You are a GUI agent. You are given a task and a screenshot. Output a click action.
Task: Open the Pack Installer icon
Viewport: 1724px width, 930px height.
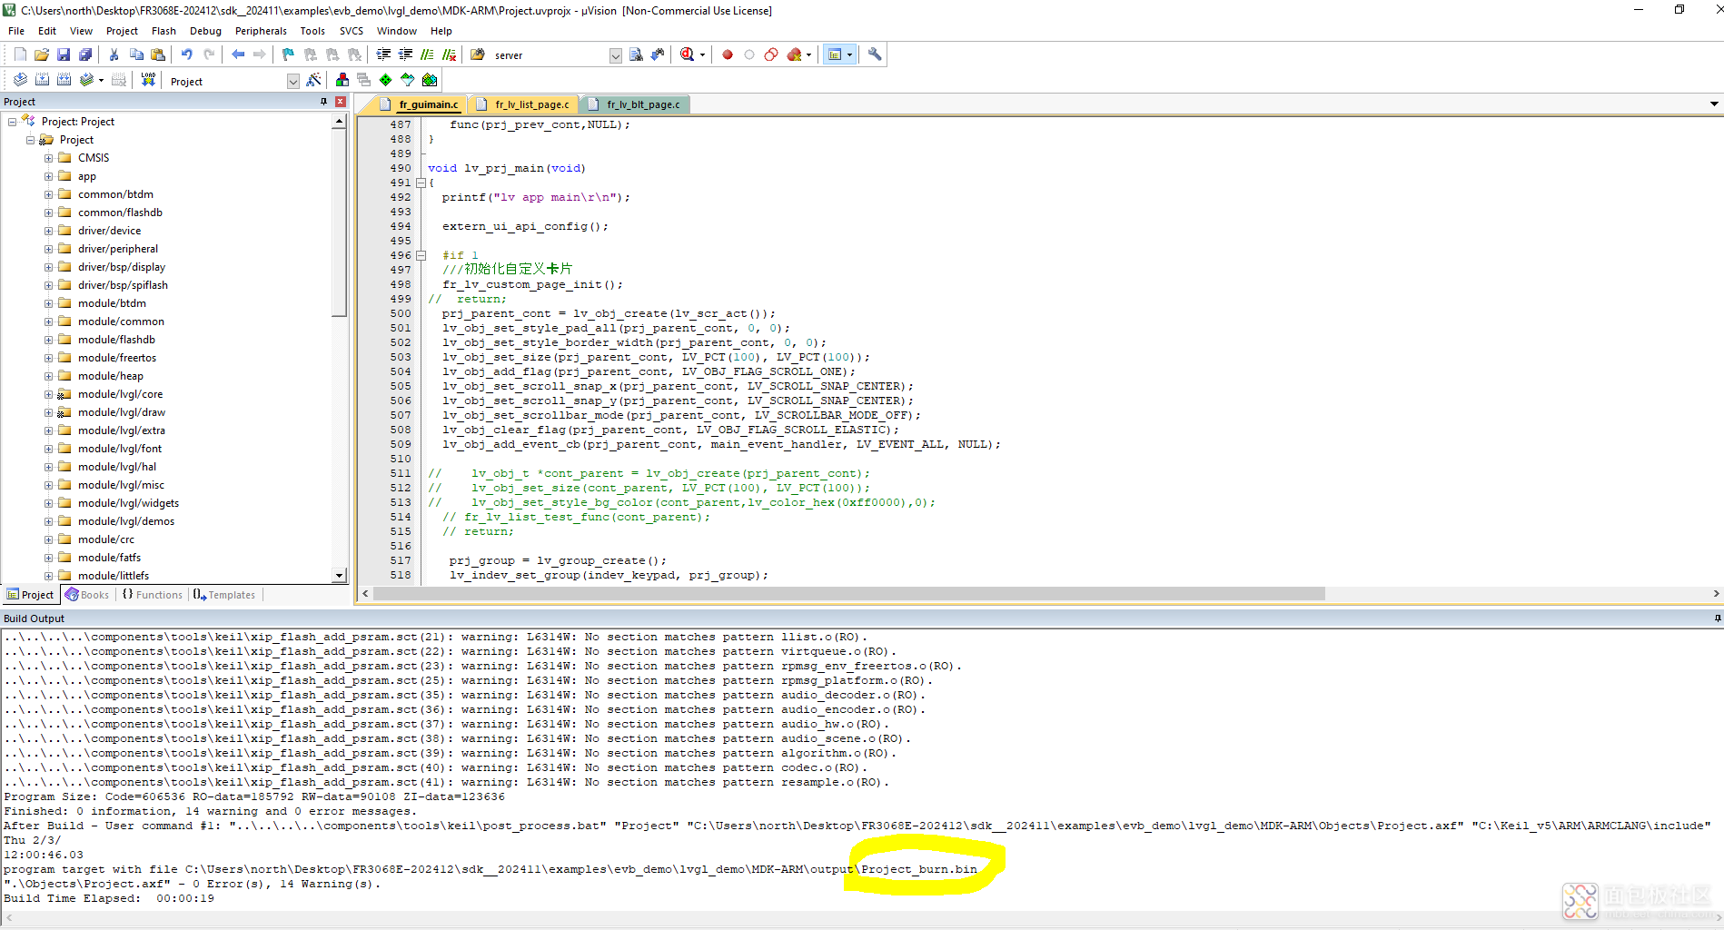coord(430,80)
